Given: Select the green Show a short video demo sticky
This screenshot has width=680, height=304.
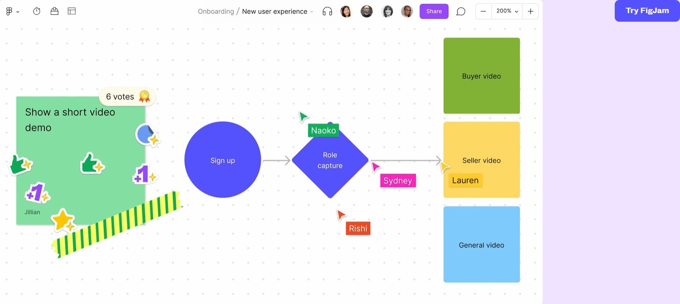Looking at the screenshot, I should tap(81, 160).
